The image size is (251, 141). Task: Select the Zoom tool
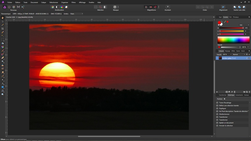[x=3, y=94]
